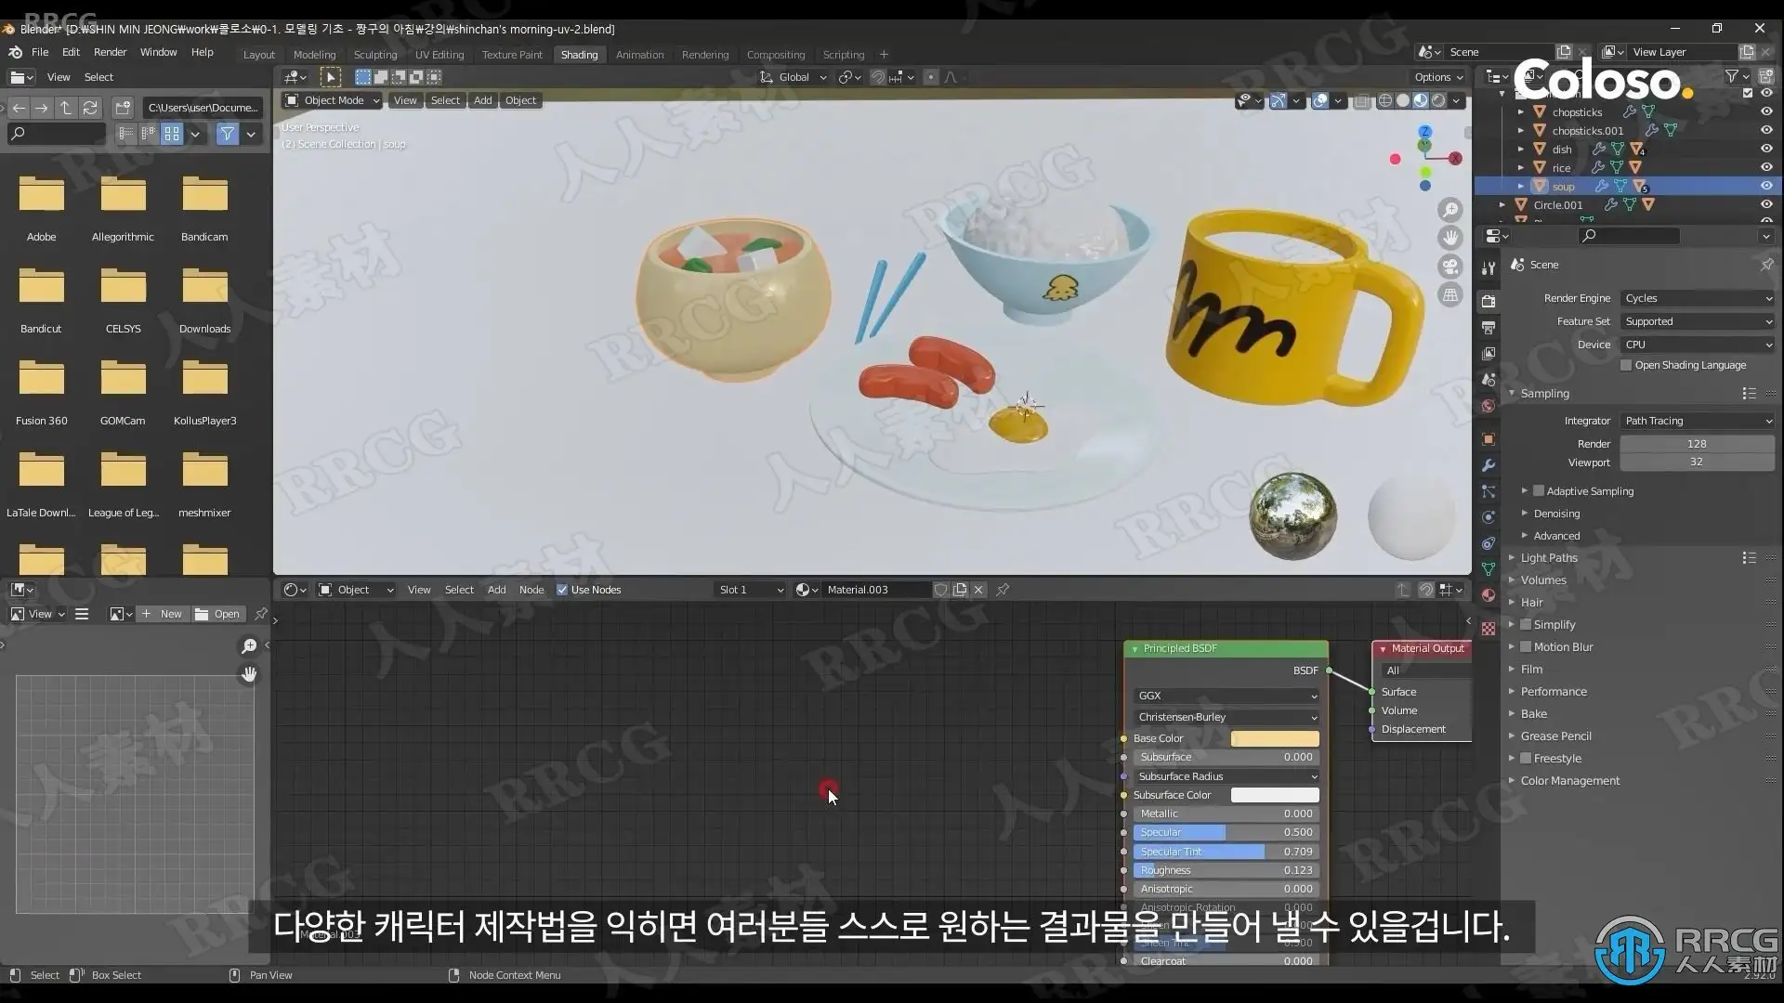
Task: Switch to perspective/orthographic grid icon
Action: pos(1449,295)
